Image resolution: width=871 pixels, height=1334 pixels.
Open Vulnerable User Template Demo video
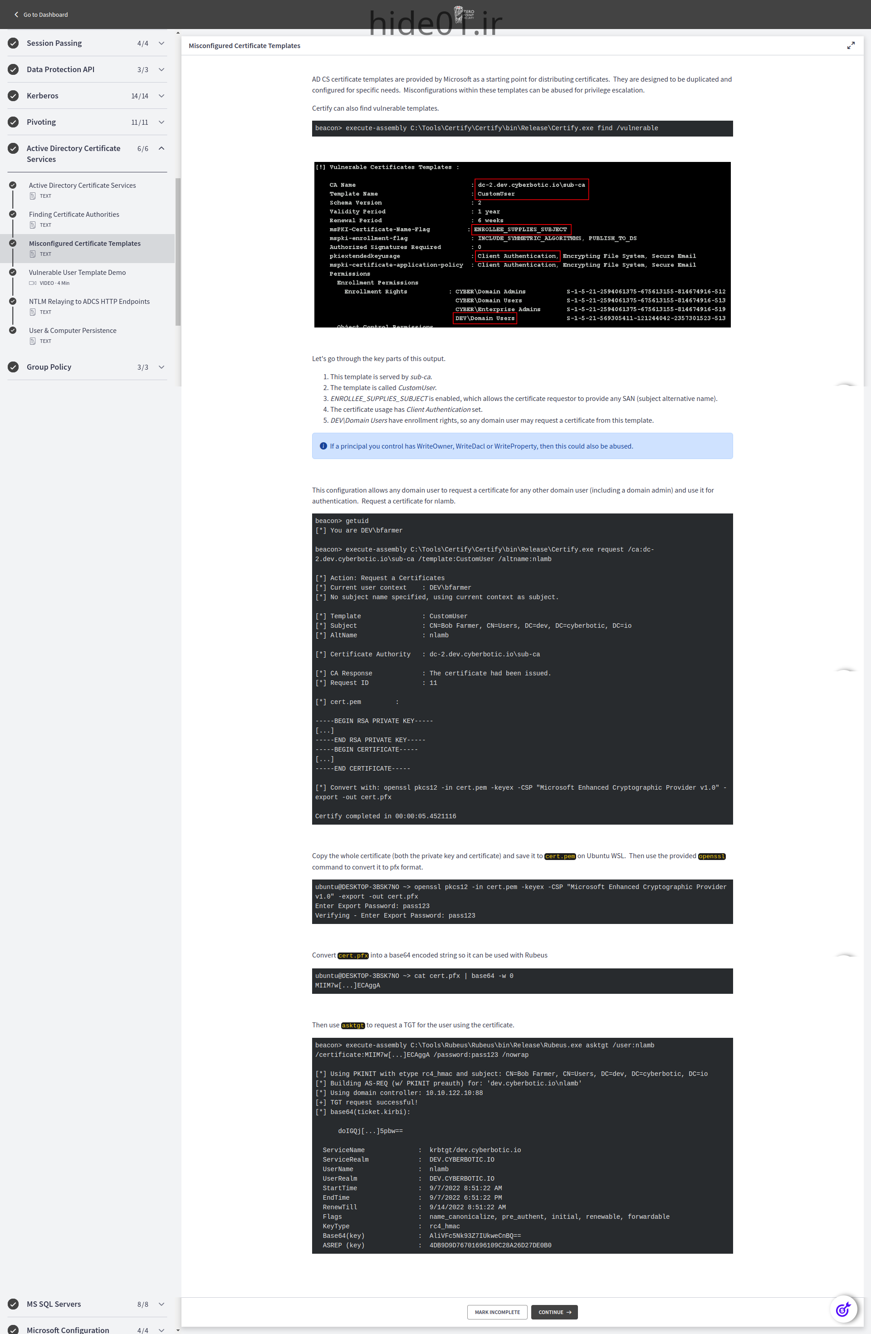[x=78, y=273]
